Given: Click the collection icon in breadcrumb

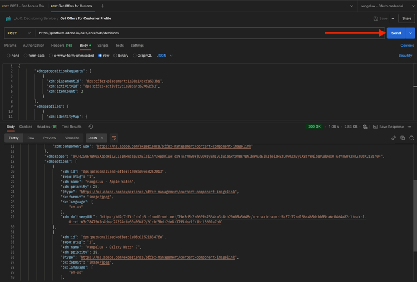Looking at the screenshot, I should [x=8, y=18].
